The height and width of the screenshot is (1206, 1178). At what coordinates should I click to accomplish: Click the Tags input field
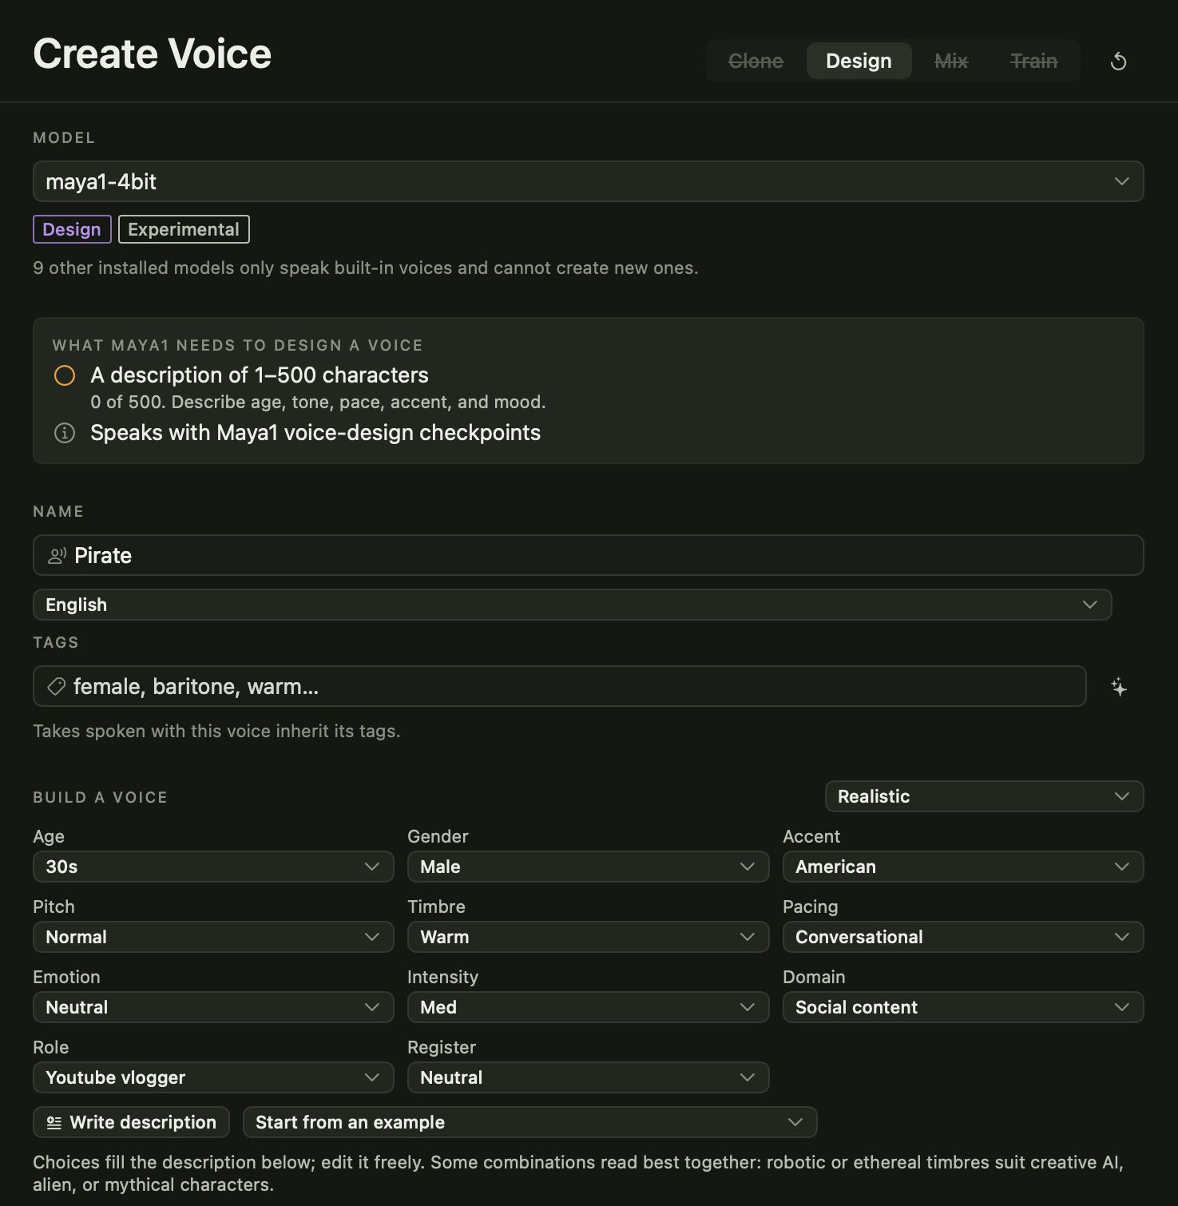click(x=559, y=686)
